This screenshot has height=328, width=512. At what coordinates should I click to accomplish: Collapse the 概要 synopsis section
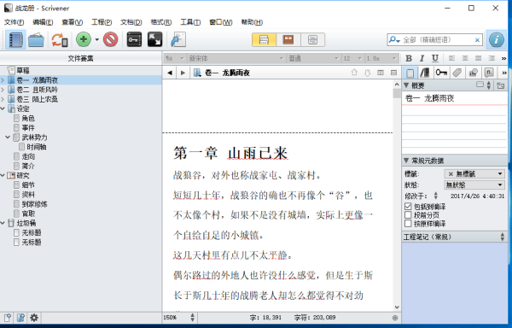pyautogui.click(x=406, y=85)
